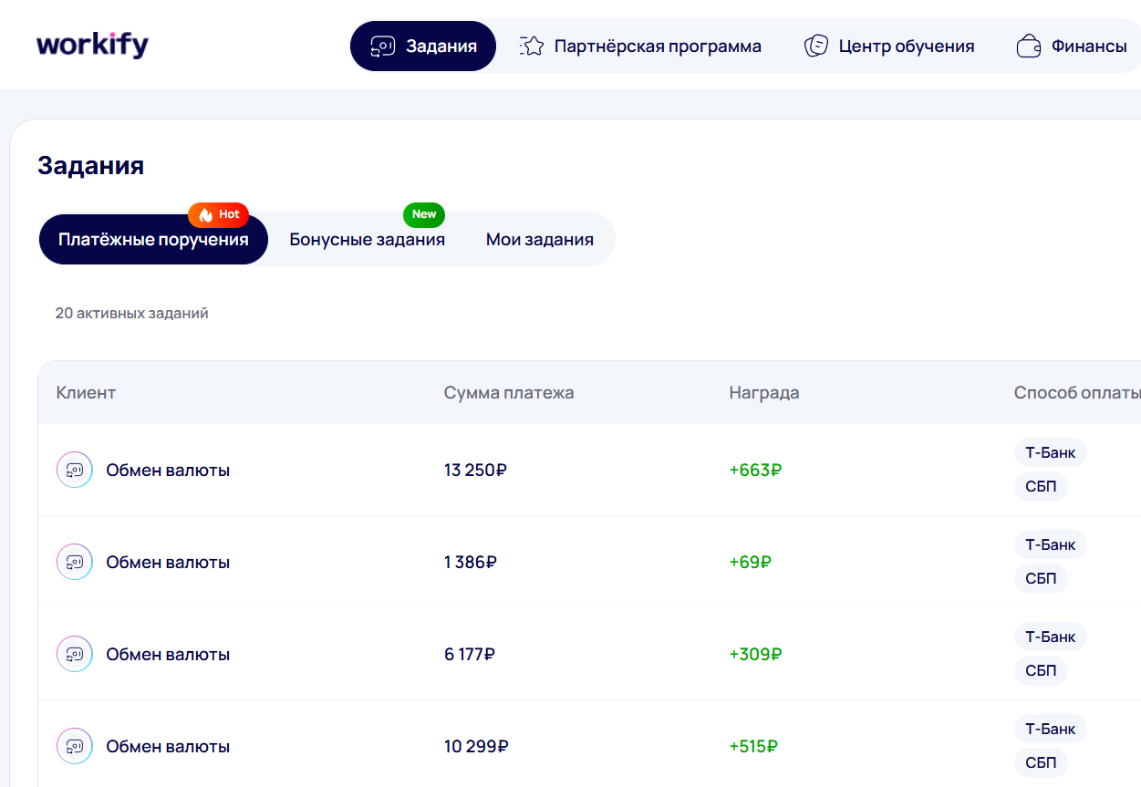Click the client icon for the 10 299₽ task

75,747
